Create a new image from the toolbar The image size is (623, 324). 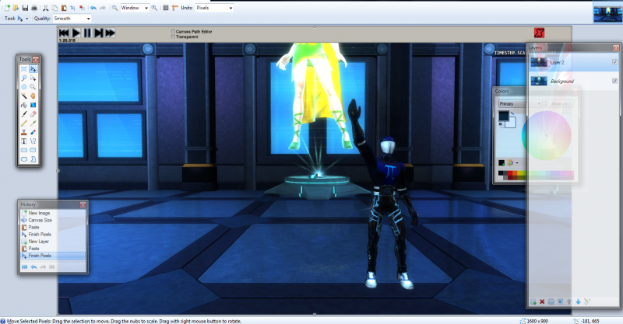(7, 8)
